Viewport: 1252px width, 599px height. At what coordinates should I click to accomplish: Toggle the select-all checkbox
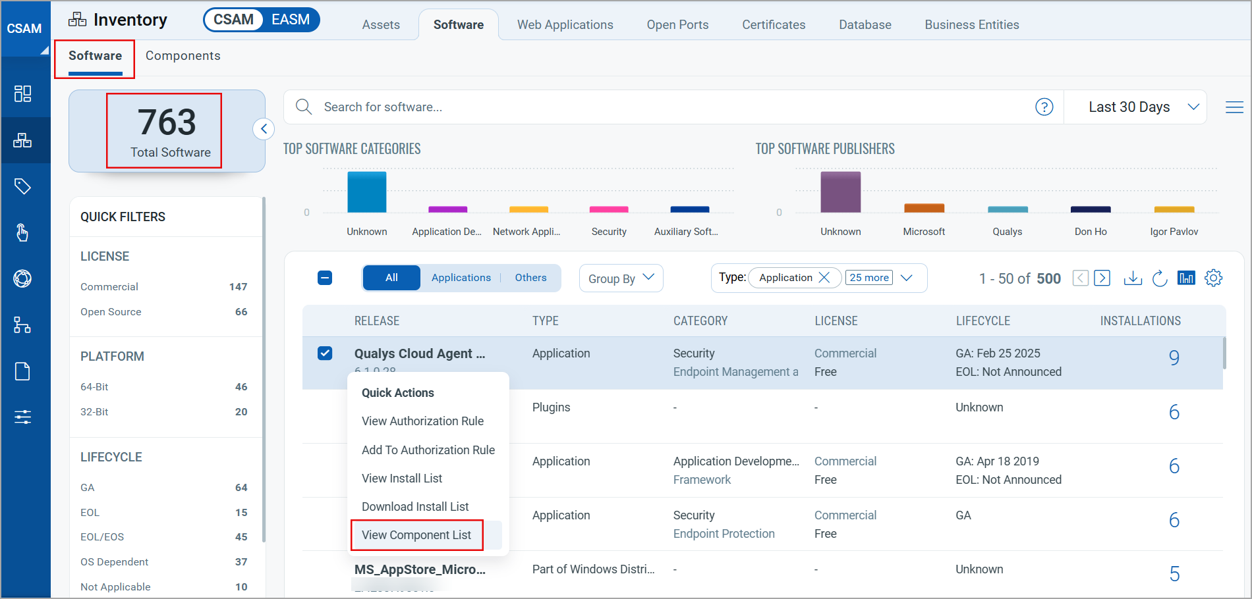click(325, 278)
